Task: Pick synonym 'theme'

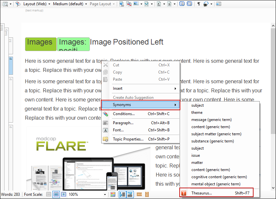Action: 219,113
